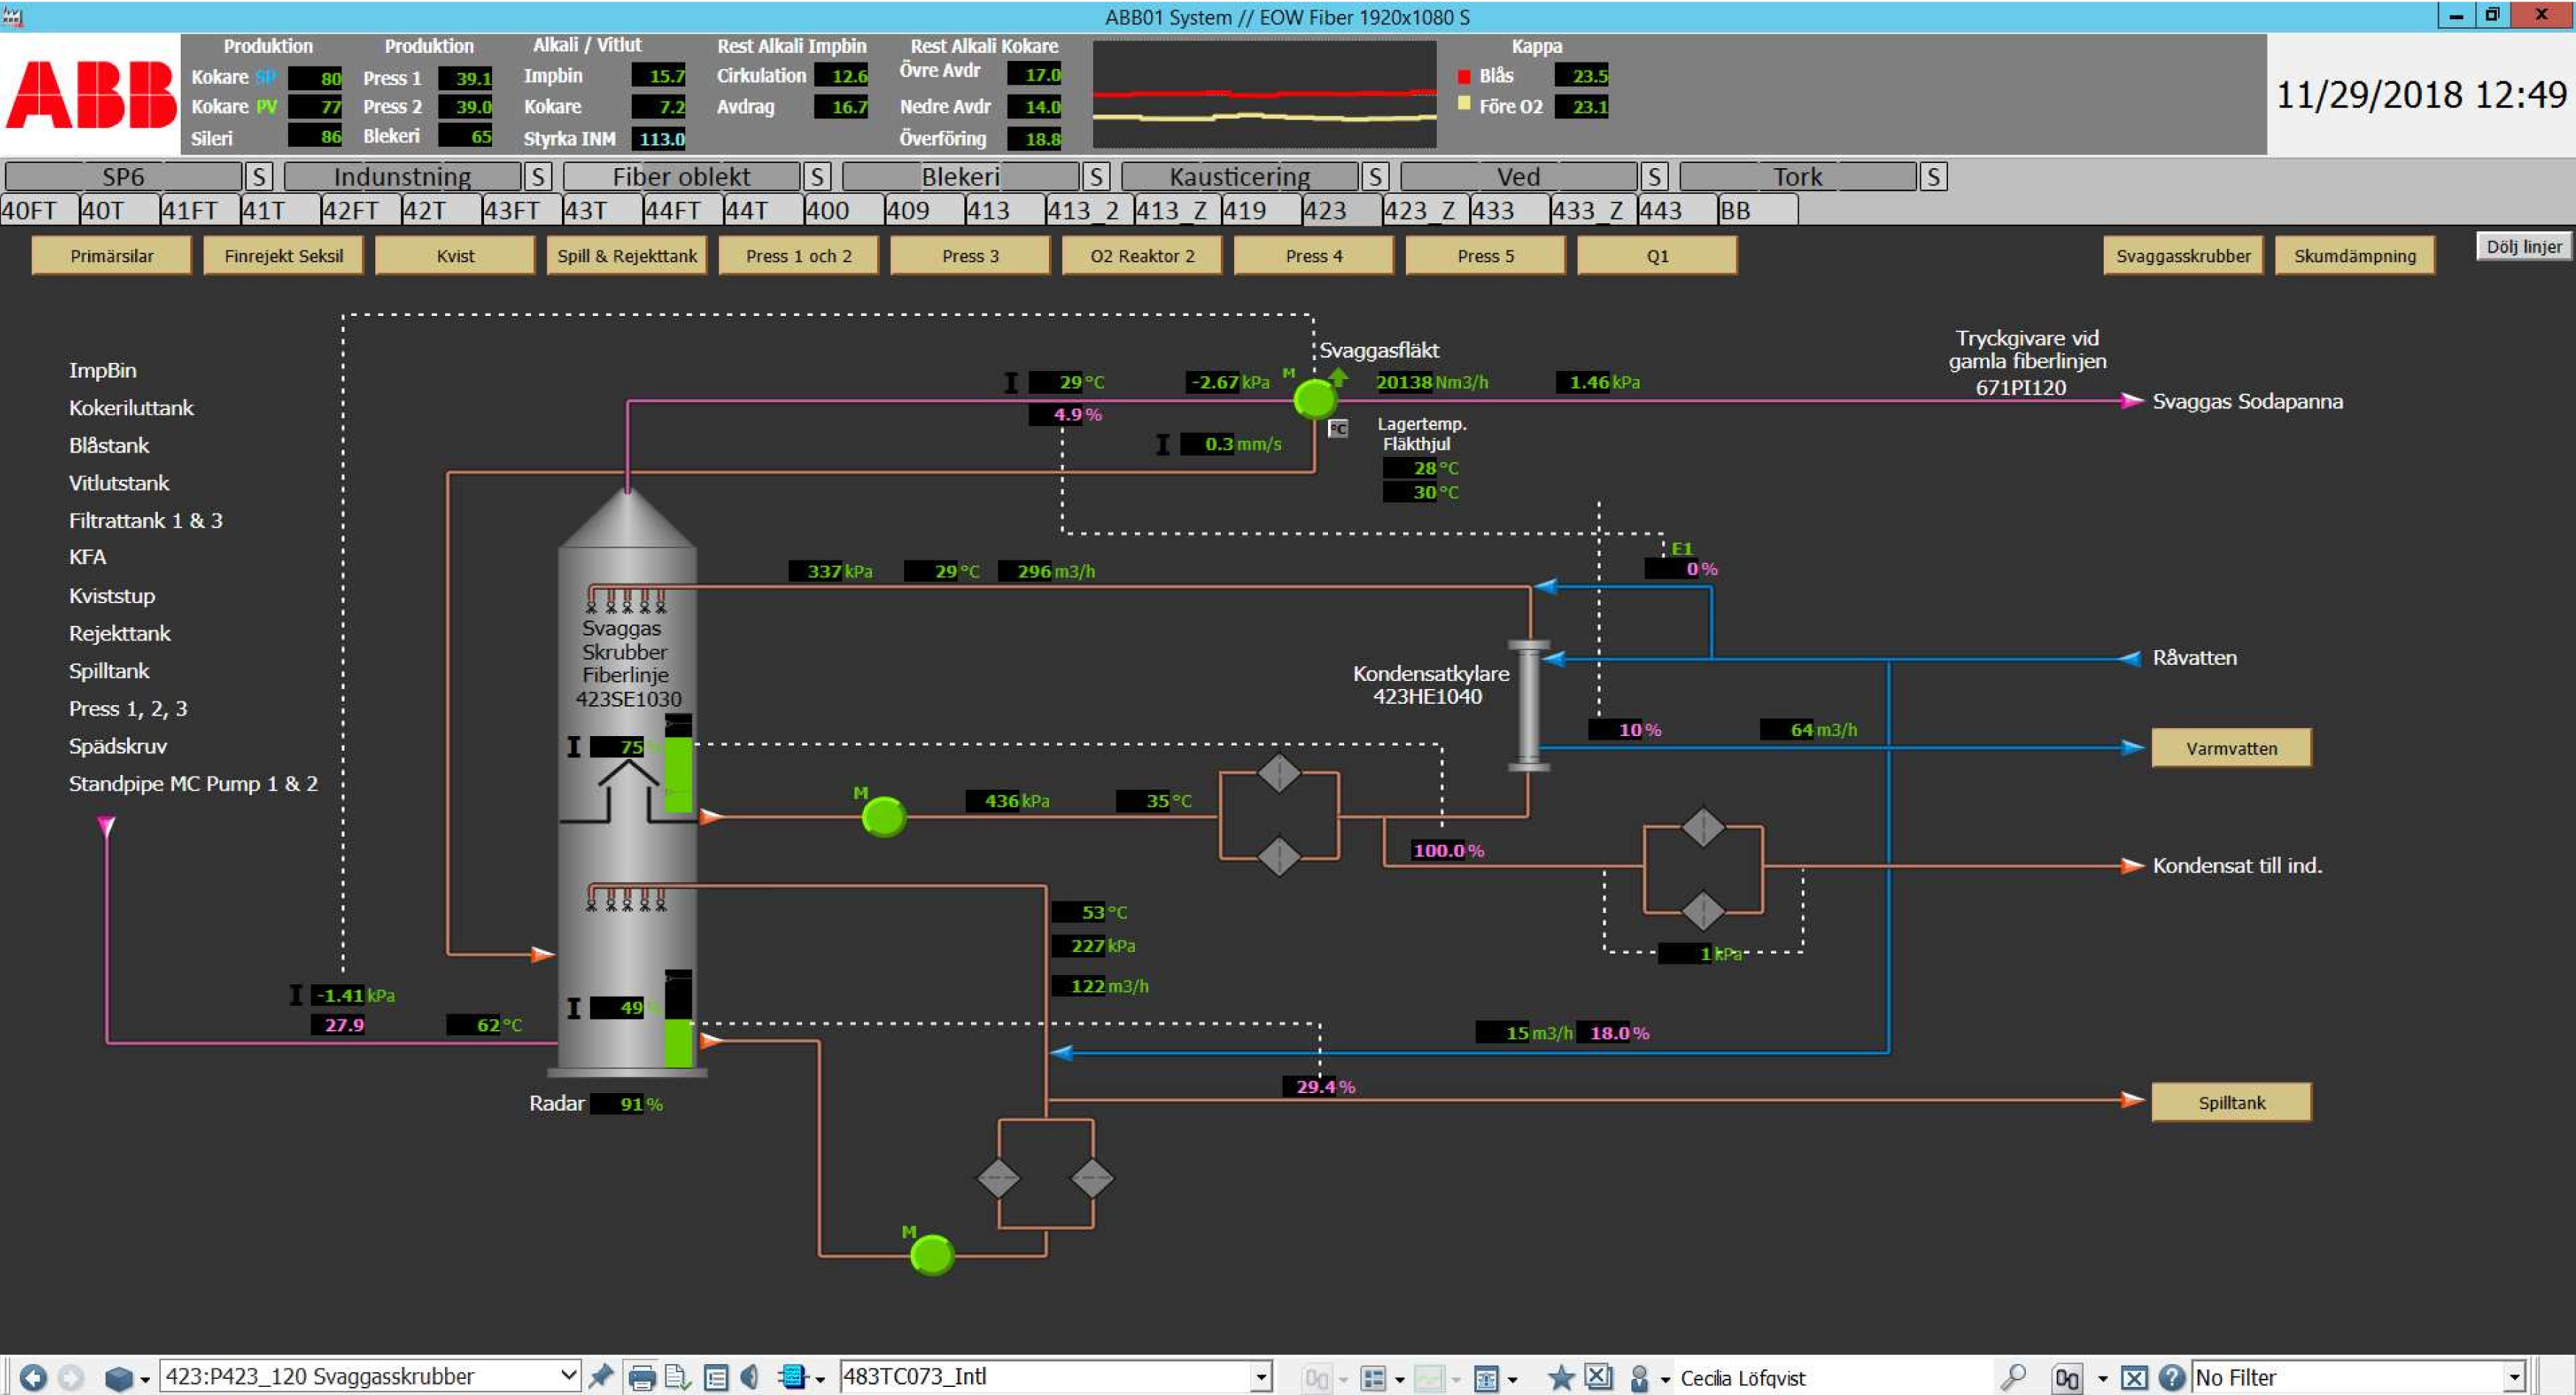This screenshot has width=2576, height=1395.
Task: Toggle Dölj linjer to hide lines
Action: [x=2523, y=247]
